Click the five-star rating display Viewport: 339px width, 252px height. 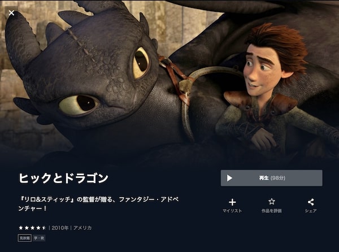(x=32, y=228)
